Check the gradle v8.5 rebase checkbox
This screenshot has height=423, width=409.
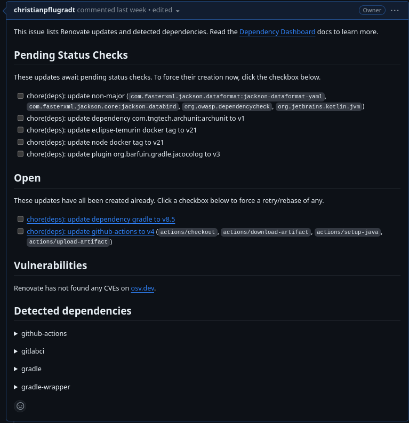tap(20, 219)
